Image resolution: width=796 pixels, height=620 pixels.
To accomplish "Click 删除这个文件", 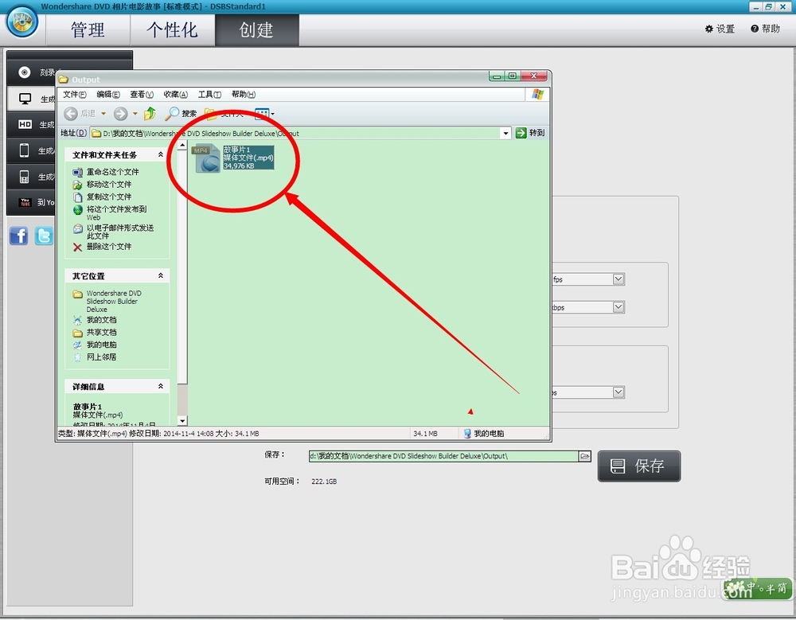I will (108, 247).
